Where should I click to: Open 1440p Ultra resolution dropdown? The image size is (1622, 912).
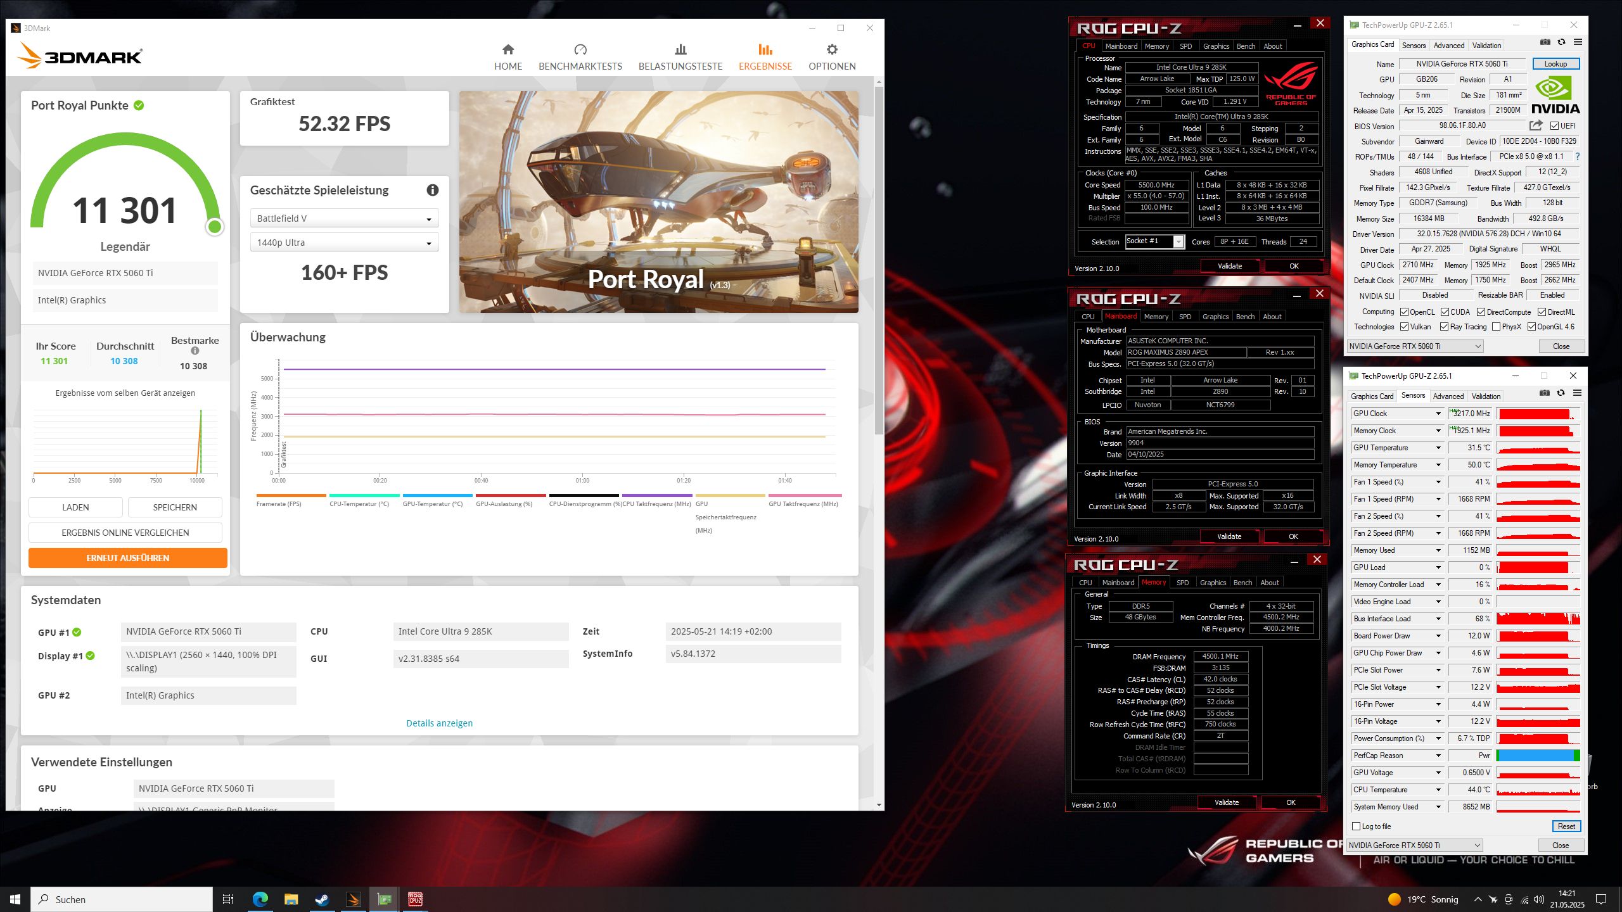coord(344,243)
